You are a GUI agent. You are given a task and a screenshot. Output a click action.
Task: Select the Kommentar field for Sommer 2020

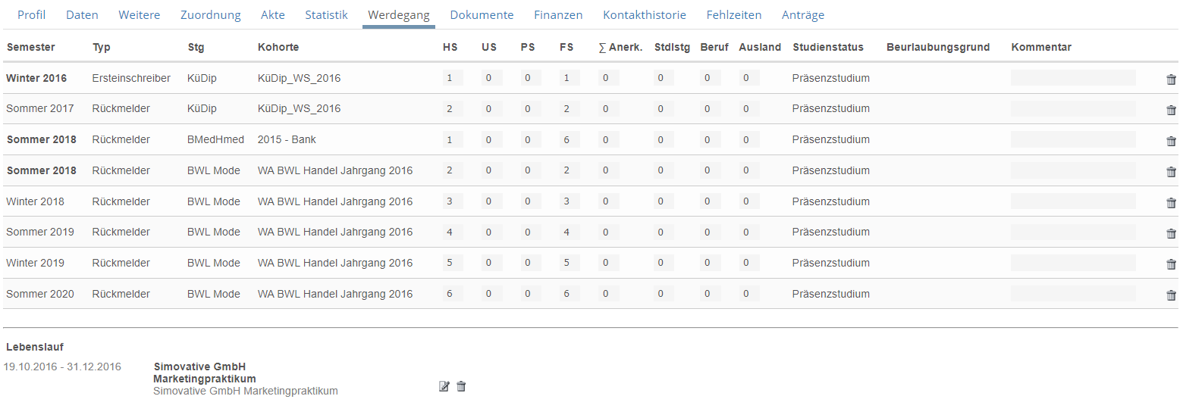[x=1073, y=294]
